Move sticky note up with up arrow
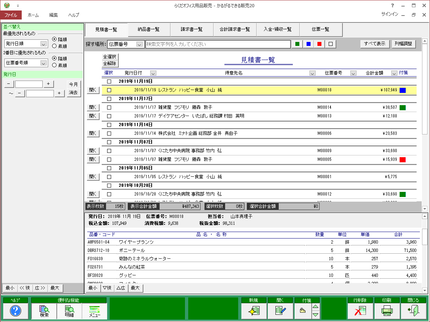 (316, 307)
